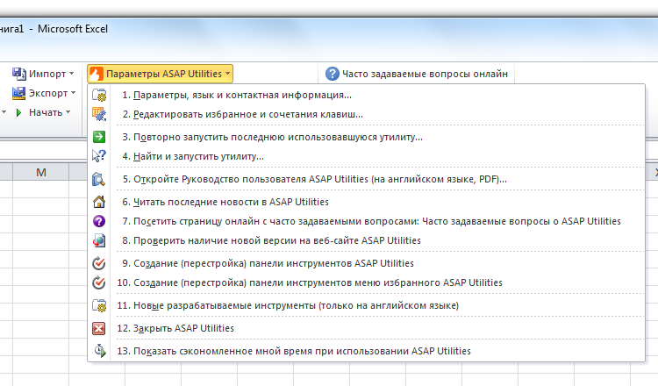Click the Импорт ribbon icon
658x386 pixels.
pos(19,74)
